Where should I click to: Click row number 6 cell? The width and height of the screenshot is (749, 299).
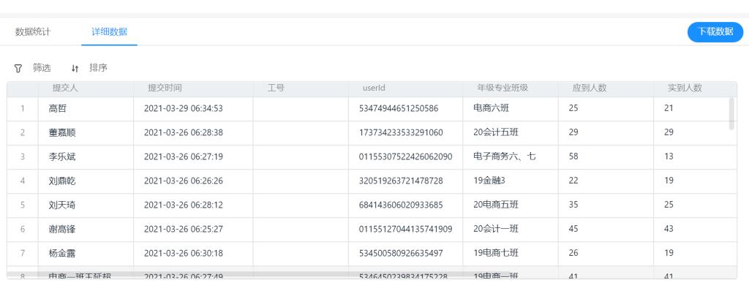click(23, 229)
